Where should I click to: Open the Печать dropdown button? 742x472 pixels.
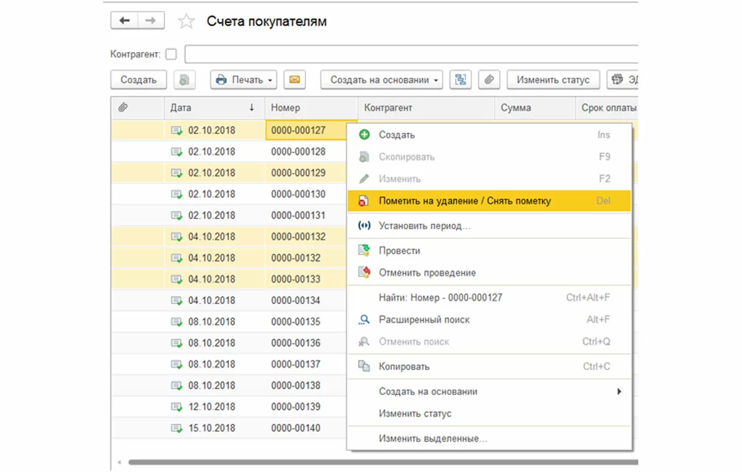(244, 80)
